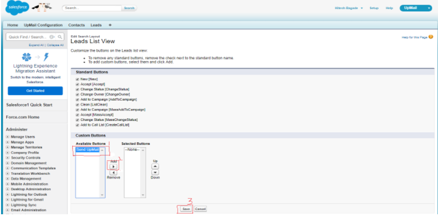Expand Manage Territories in sidebar
The width and height of the screenshot is (438, 221).
click(8, 147)
